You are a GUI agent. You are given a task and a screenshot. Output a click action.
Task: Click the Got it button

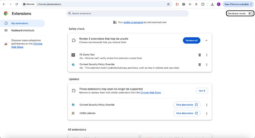(x=202, y=91)
